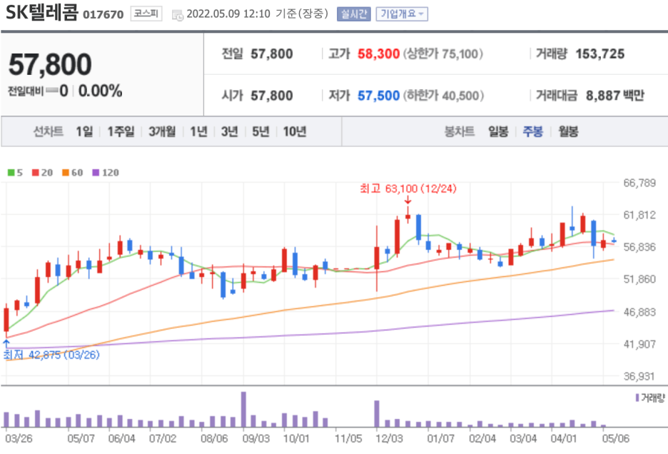The width and height of the screenshot is (668, 454).
Task: Click the 전일 57,800 value
Action: pos(272,54)
